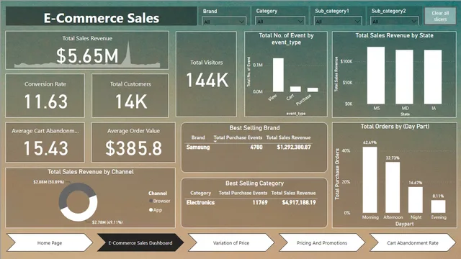
Task: Select the View bar in event chart
Action: (x=278, y=75)
